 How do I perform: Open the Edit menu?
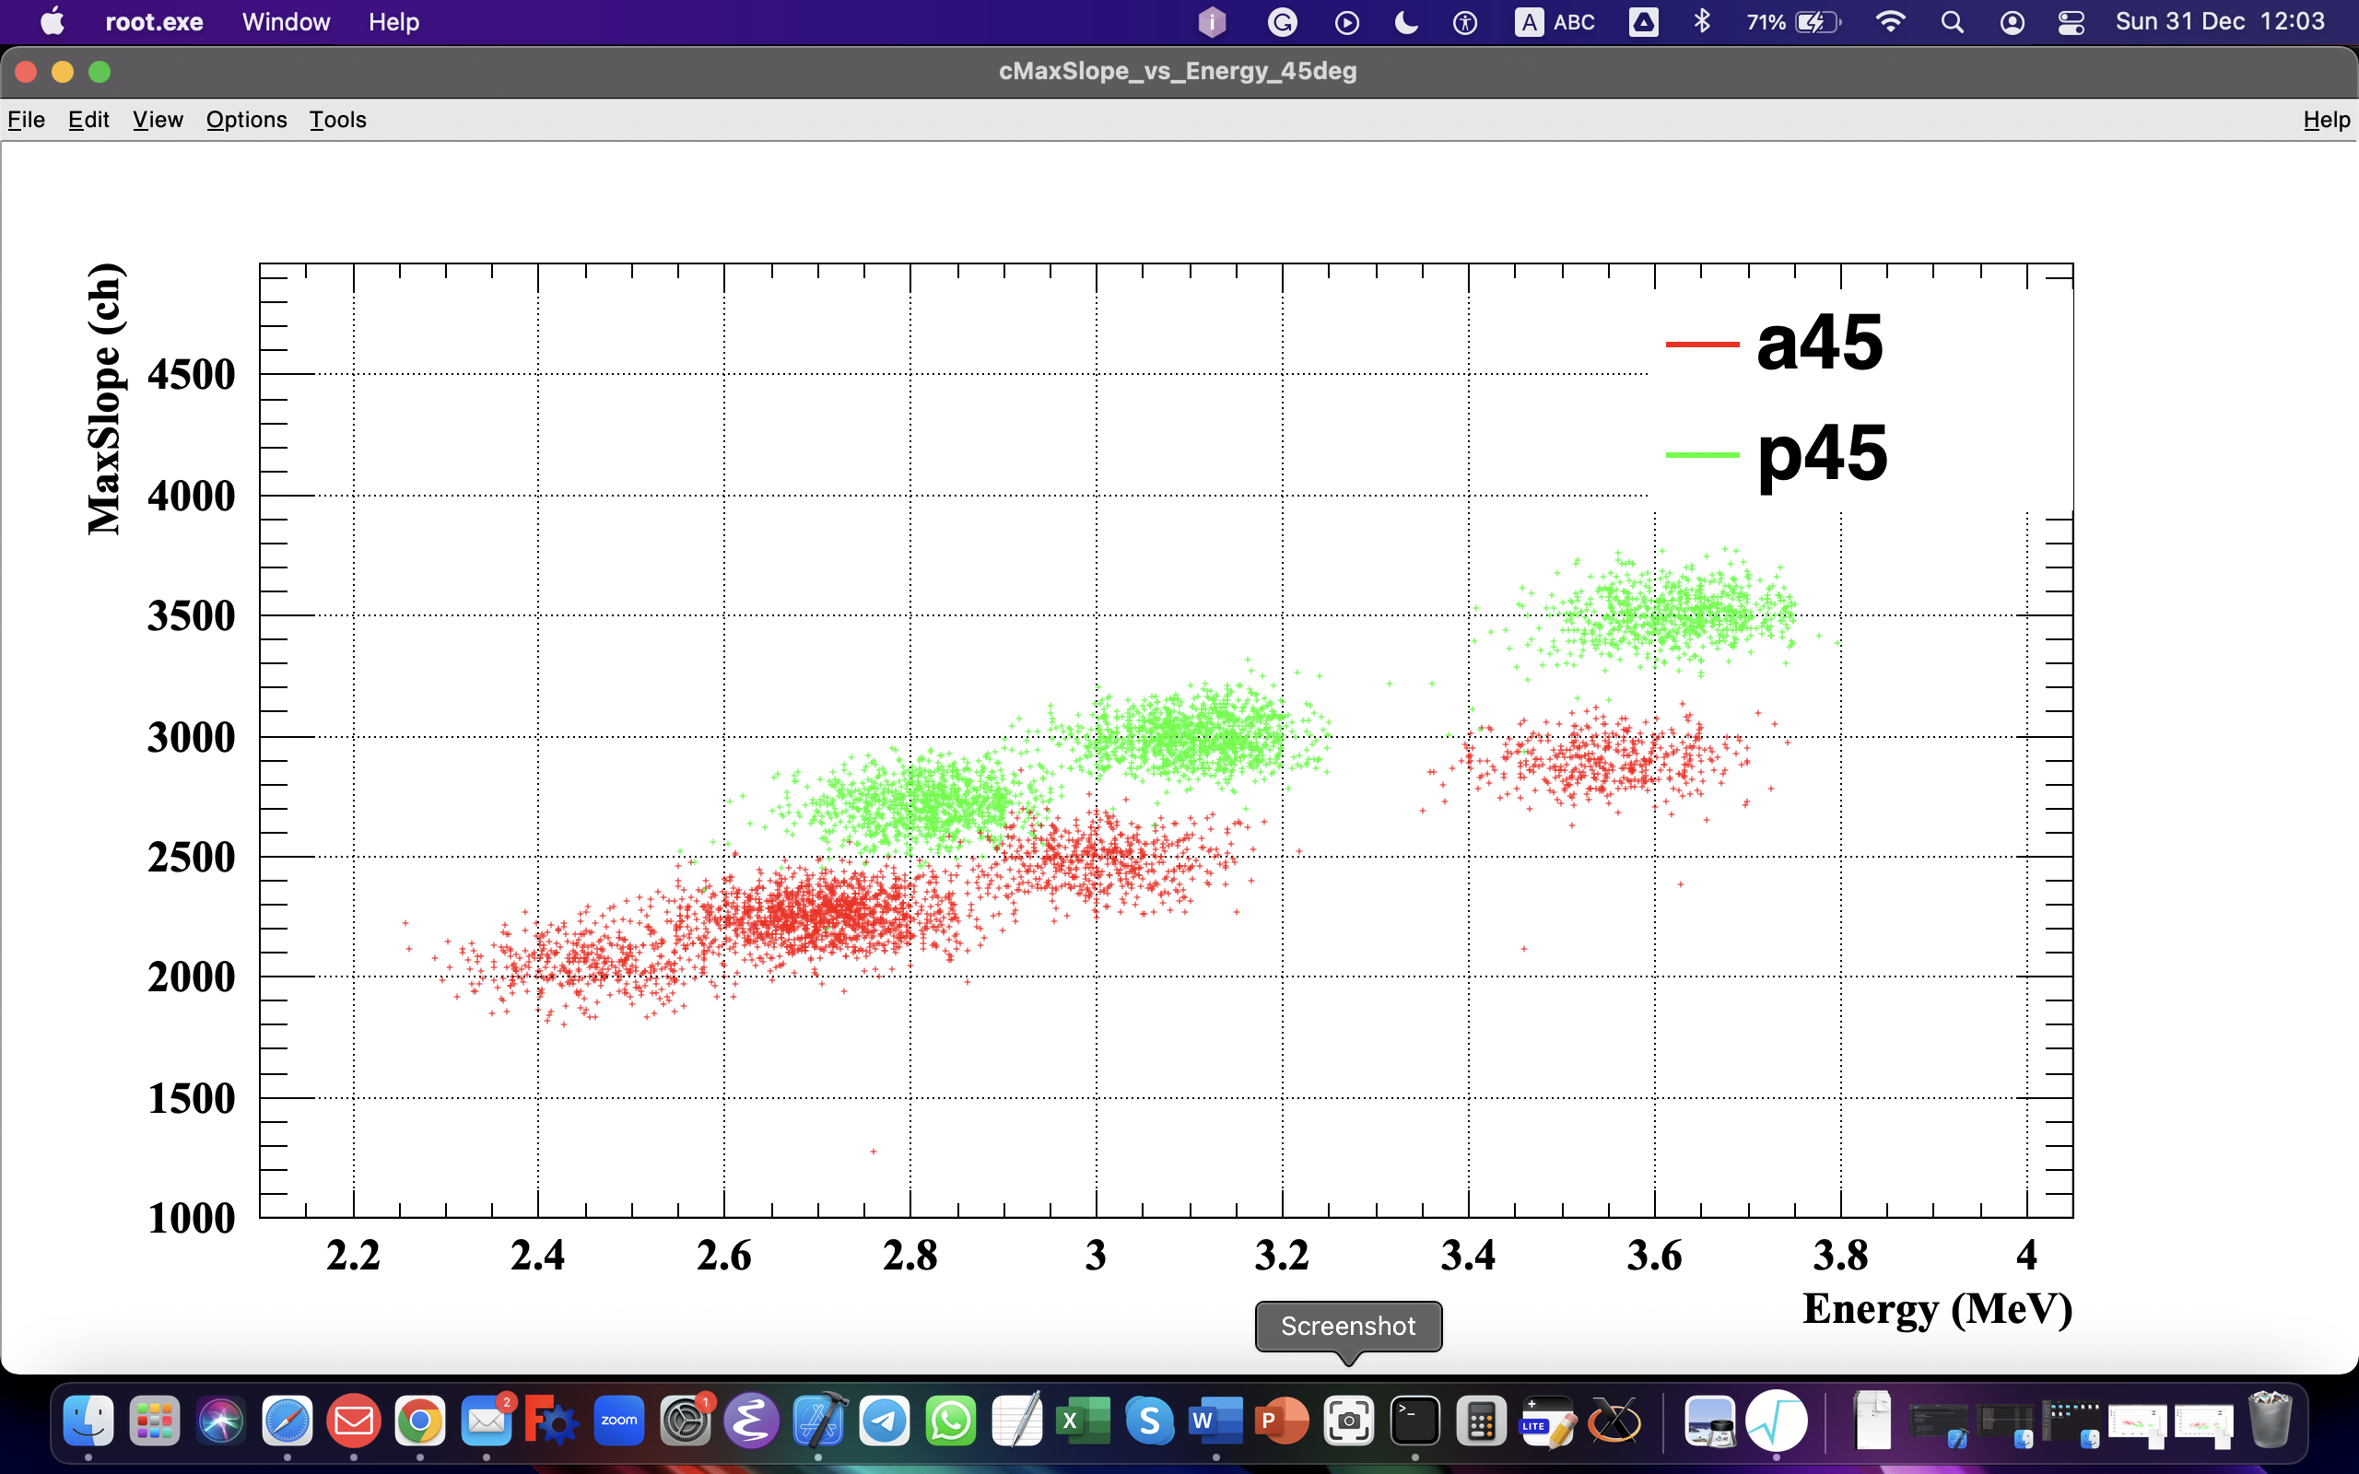(x=88, y=119)
